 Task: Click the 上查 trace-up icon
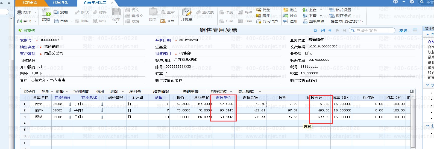tap(305, 10)
